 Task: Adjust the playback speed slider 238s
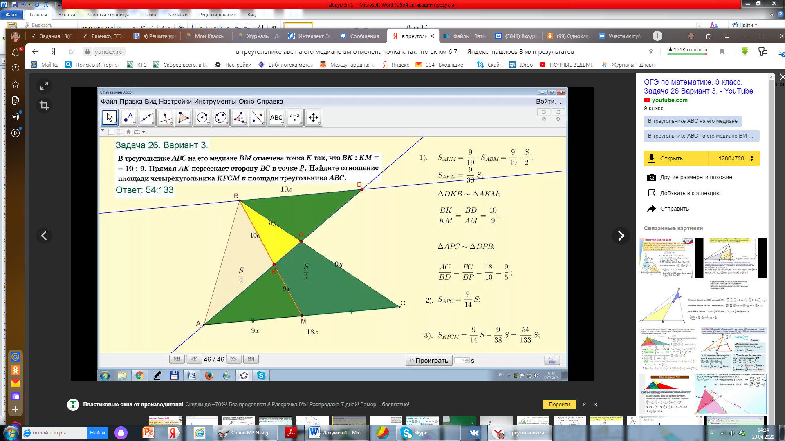point(461,360)
